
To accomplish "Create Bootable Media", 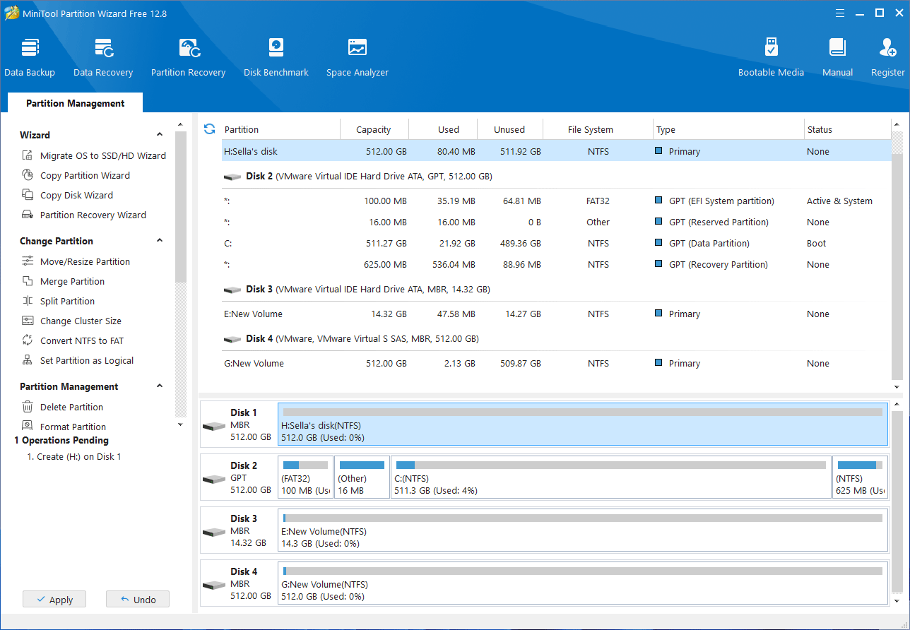I will [771, 57].
